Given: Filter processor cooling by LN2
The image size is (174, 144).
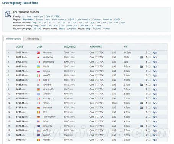Looking at the screenshot, I should [93, 26].
